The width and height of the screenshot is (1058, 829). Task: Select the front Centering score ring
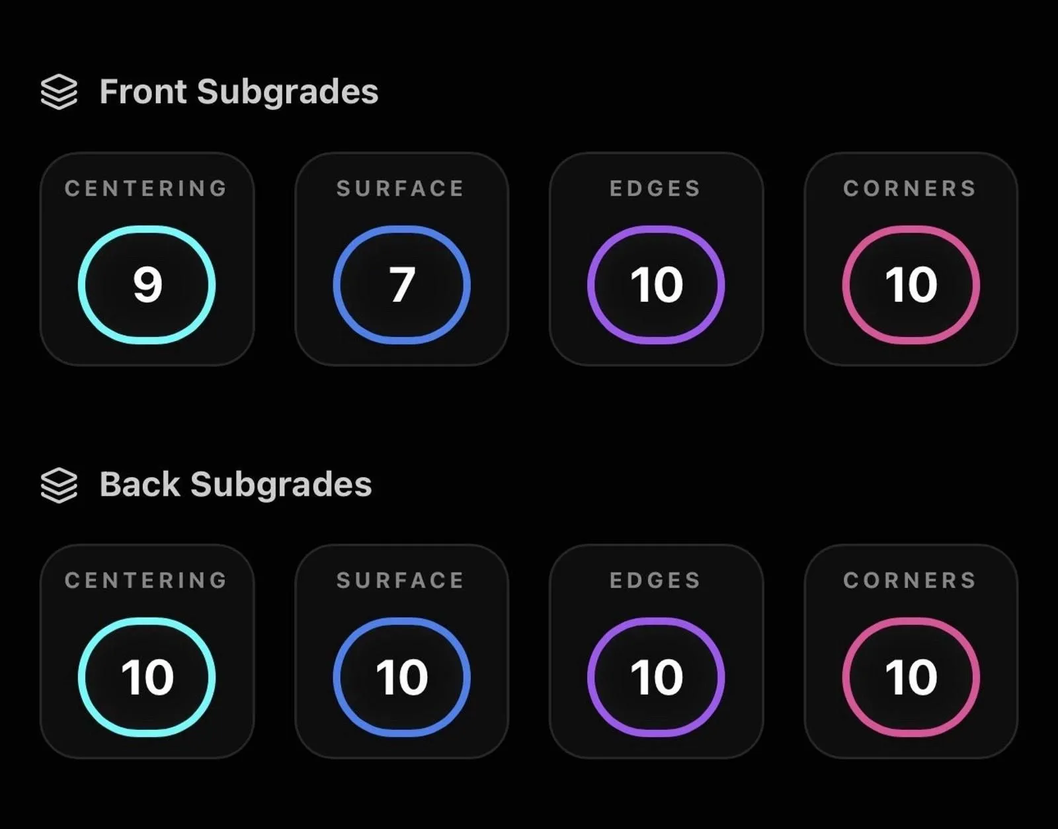(x=147, y=285)
